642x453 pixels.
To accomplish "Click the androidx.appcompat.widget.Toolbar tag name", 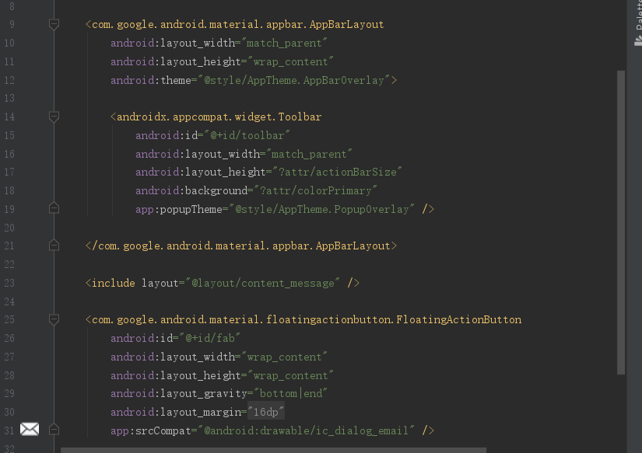I will tap(219, 117).
